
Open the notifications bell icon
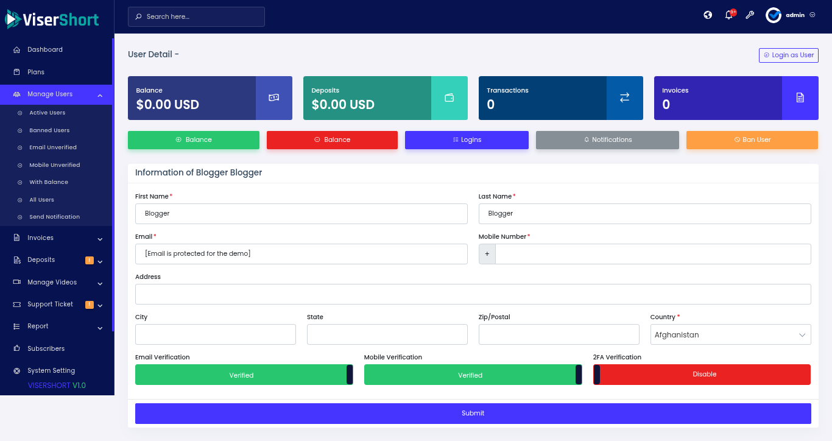pyautogui.click(x=728, y=15)
